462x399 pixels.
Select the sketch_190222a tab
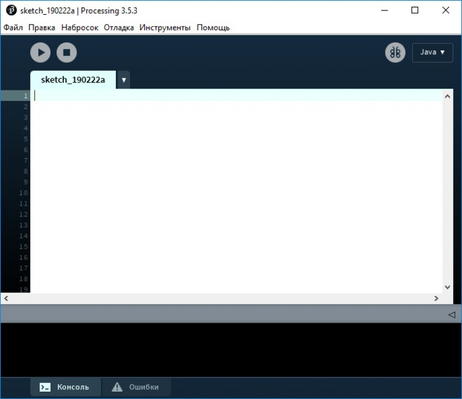coord(73,80)
